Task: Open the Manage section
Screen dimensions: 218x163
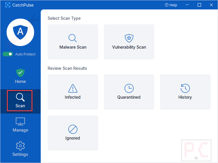Action: [20, 125]
